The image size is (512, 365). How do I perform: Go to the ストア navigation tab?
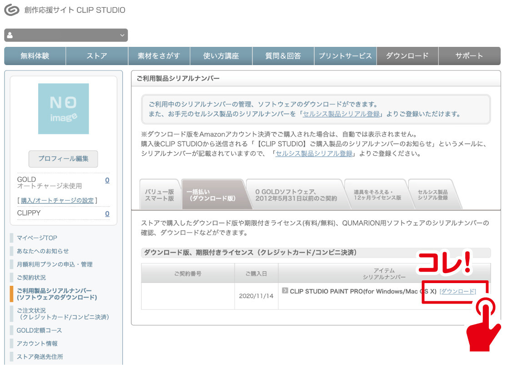[x=97, y=56]
